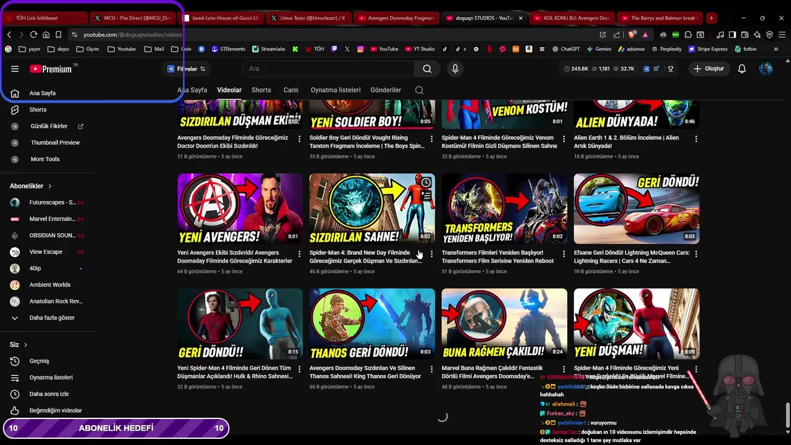Open the browser extensions puzzle icon
Screen dimensions: 791x445
point(688,35)
